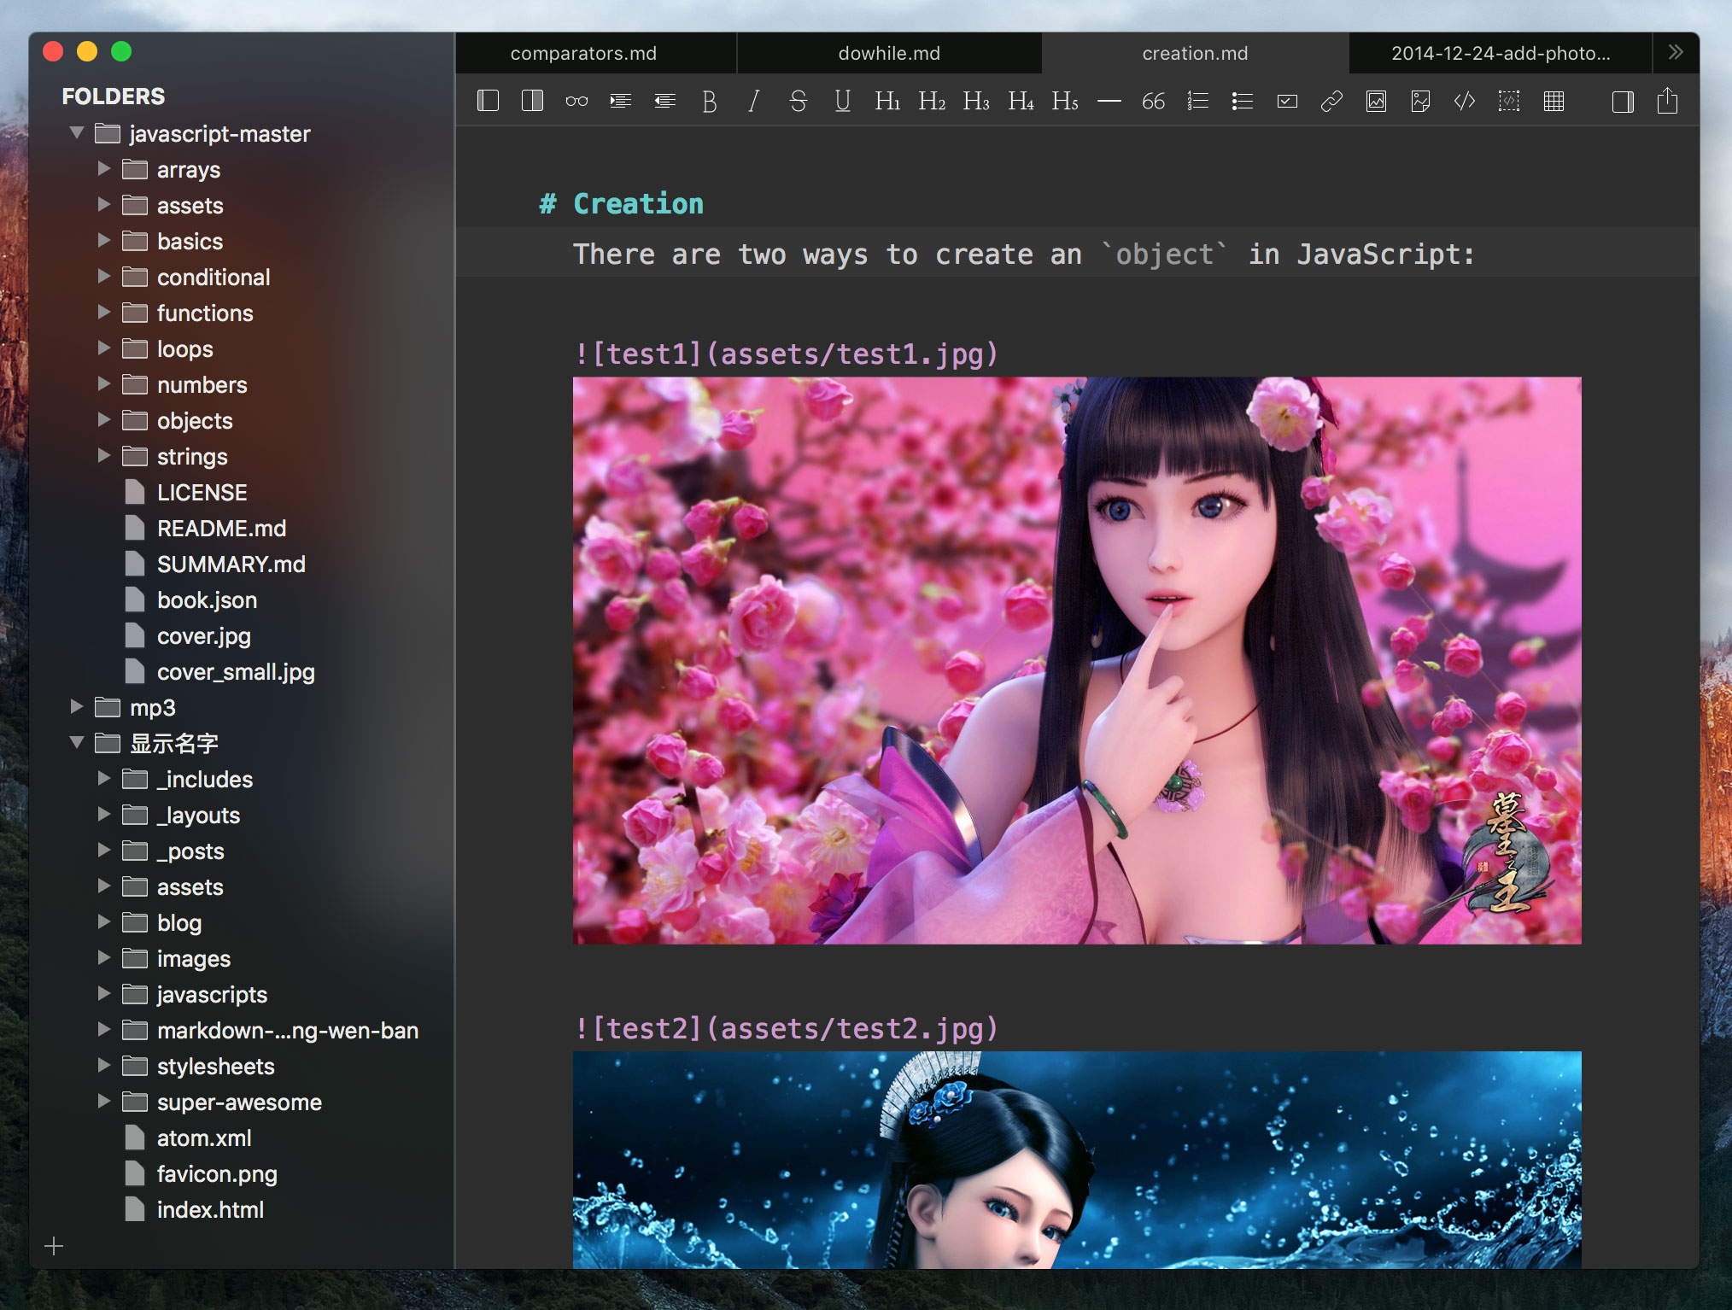Click the plus button to add folder
Image resolution: width=1732 pixels, height=1310 pixels.
coord(54,1246)
